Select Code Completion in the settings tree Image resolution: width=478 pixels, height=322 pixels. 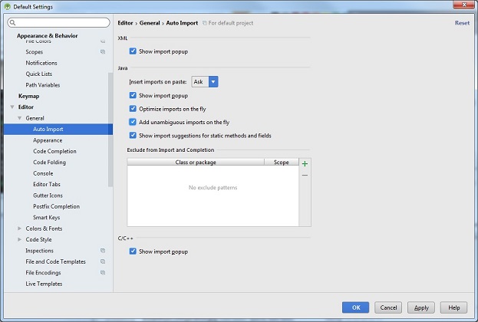(54, 151)
